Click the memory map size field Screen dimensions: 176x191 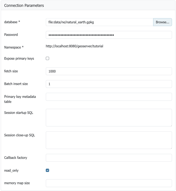click(x=109, y=183)
